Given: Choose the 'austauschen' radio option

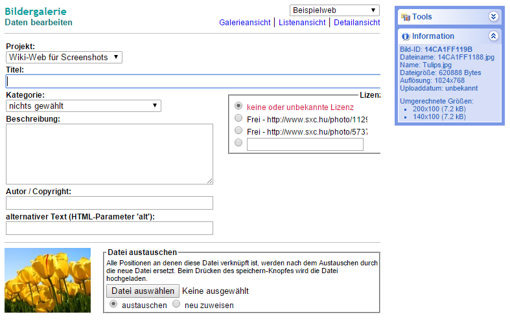Looking at the screenshot, I should [113, 304].
